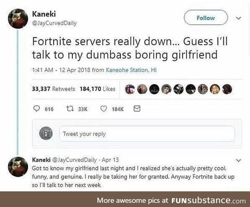Click the Kaneki name on reply tweet

coord(41,160)
